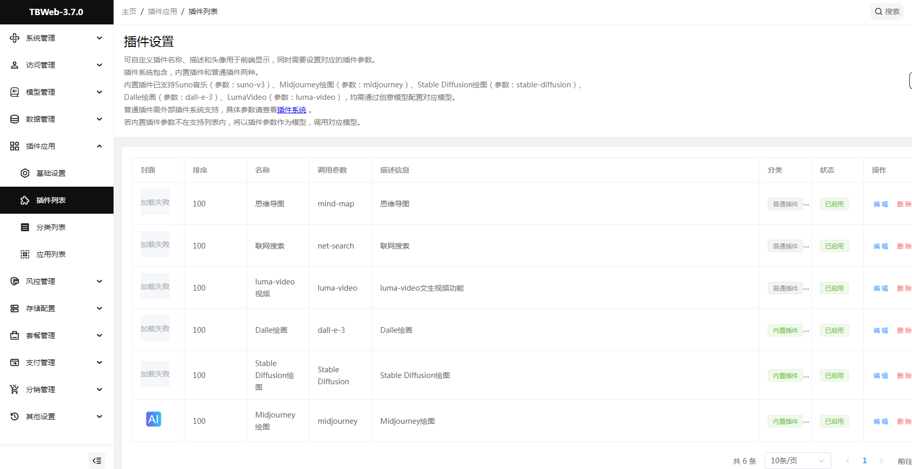Open the 分类列表 menu item
The image size is (912, 469).
(x=57, y=227)
